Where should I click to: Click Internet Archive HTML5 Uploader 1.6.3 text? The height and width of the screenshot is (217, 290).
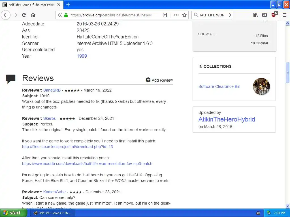click(114, 43)
